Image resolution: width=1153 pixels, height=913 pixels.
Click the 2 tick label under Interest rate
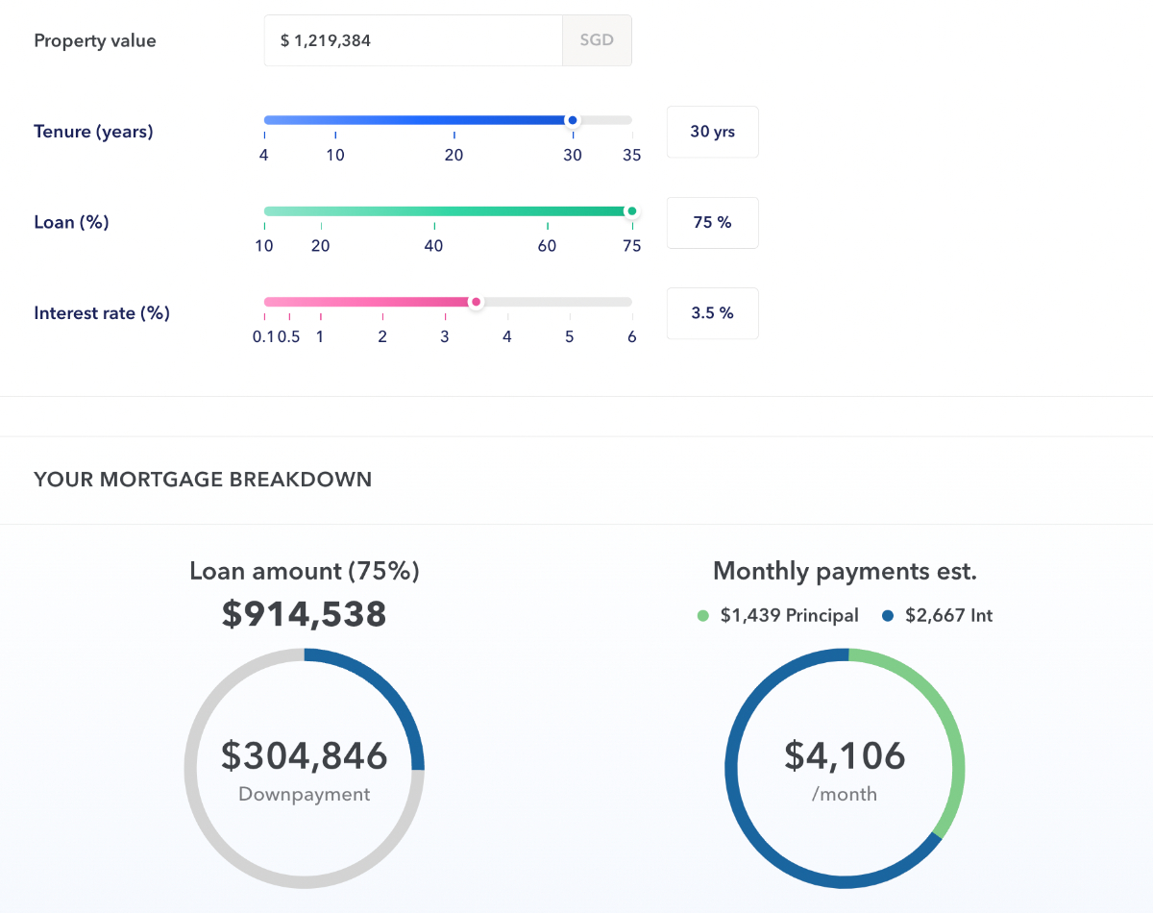tap(382, 337)
